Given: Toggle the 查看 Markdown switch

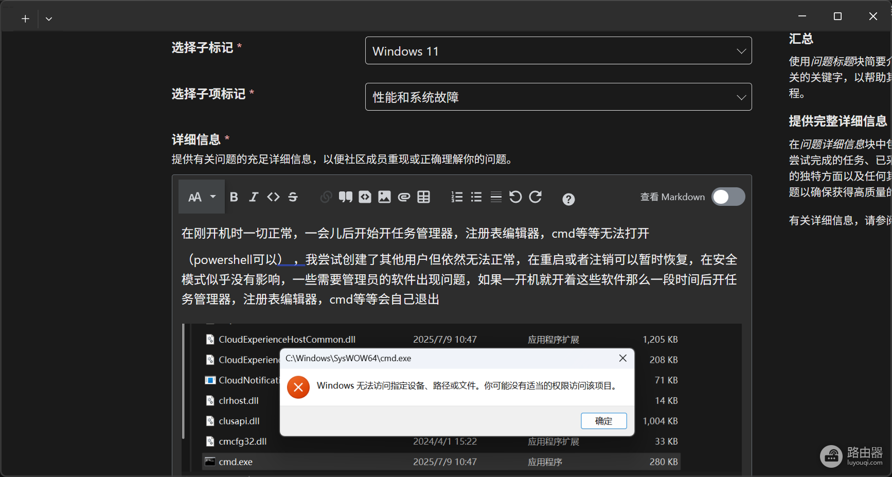Looking at the screenshot, I should 728,197.
